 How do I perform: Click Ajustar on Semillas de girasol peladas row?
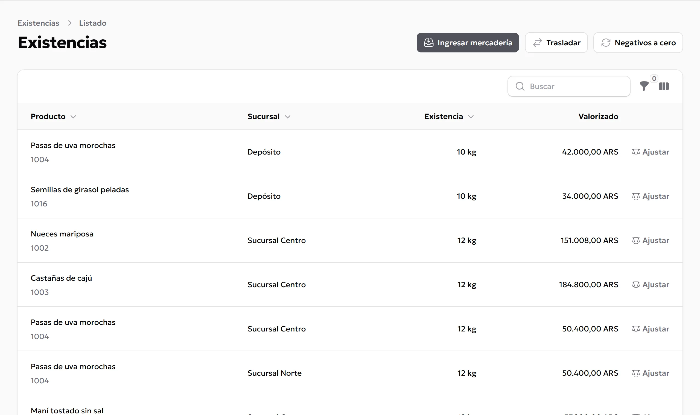651,196
